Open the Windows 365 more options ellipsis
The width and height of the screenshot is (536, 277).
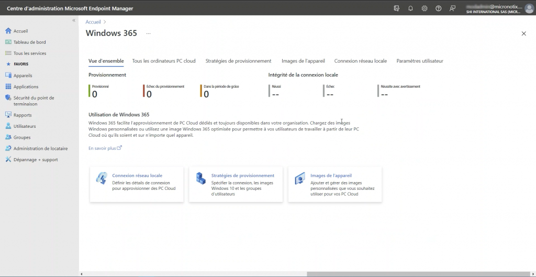tap(148, 33)
